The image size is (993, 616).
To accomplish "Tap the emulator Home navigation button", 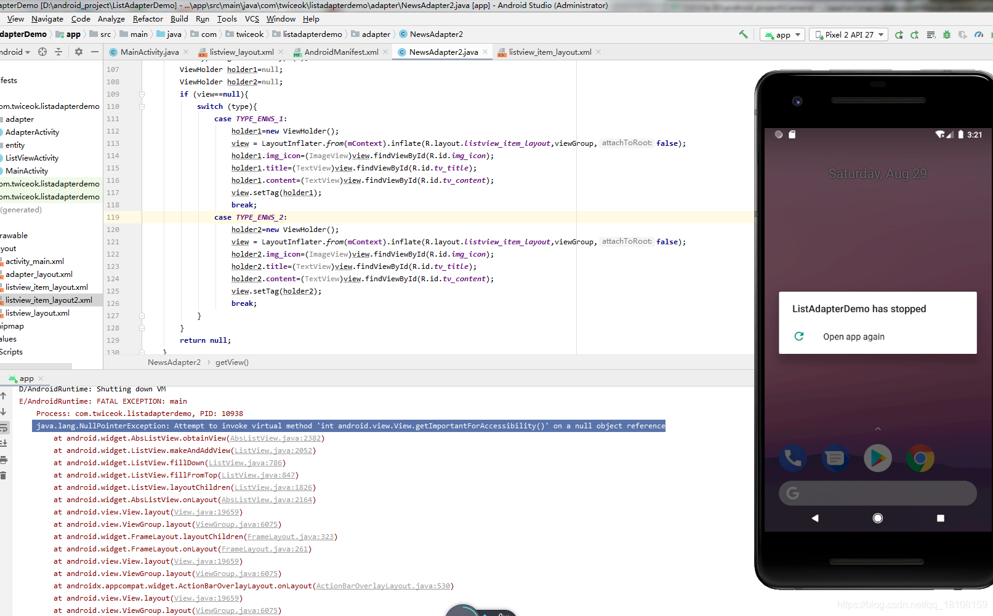I will point(878,518).
